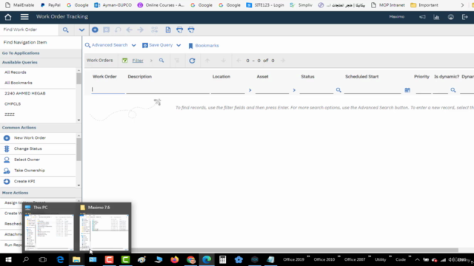
Task: Open Is dynamic lookup magnifier icon
Action: click(453, 90)
